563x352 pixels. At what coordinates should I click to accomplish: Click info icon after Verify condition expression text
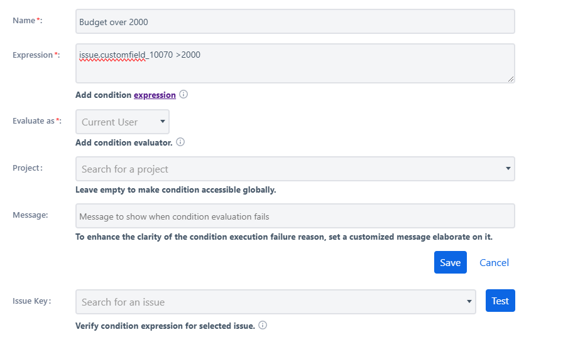click(263, 325)
